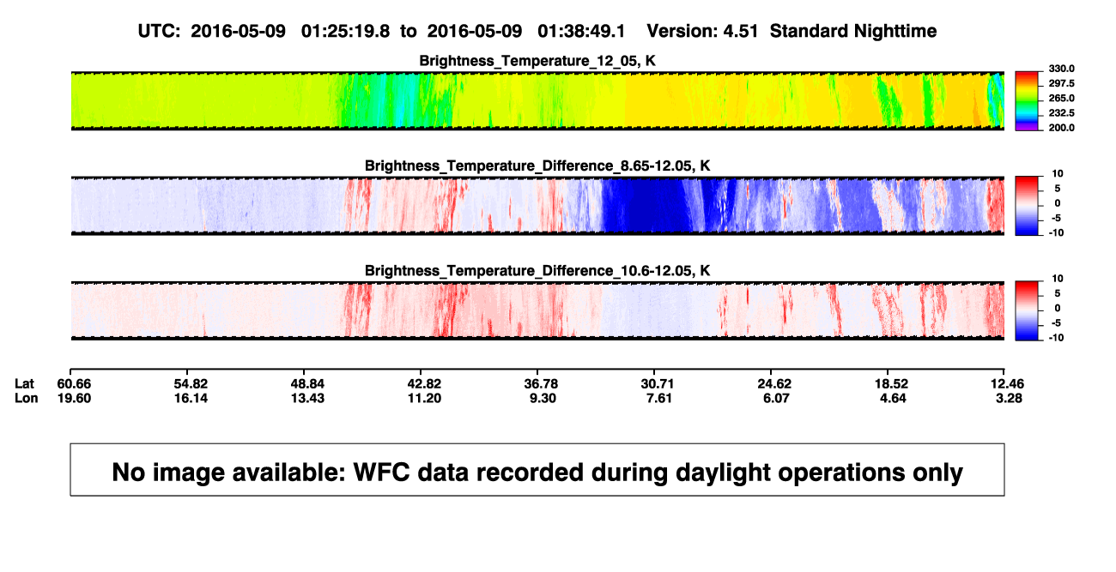Click the Brightness_Temperature_Difference_8.65-12.05 title
This screenshot has width=1116, height=572.
pyautogui.click(x=537, y=166)
